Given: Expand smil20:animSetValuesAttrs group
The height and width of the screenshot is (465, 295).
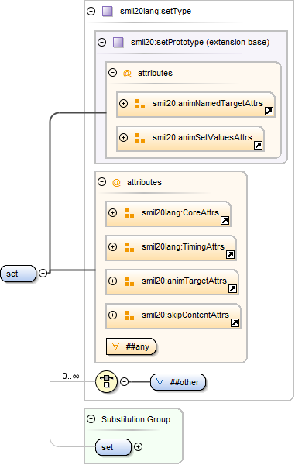Looking at the screenshot, I should click(124, 137).
